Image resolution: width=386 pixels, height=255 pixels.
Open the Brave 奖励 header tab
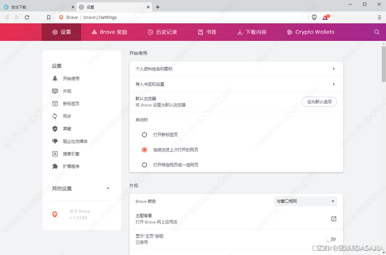pyautogui.click(x=109, y=32)
